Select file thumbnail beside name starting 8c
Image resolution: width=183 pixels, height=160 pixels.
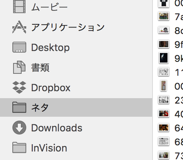pyautogui.click(x=164, y=30)
